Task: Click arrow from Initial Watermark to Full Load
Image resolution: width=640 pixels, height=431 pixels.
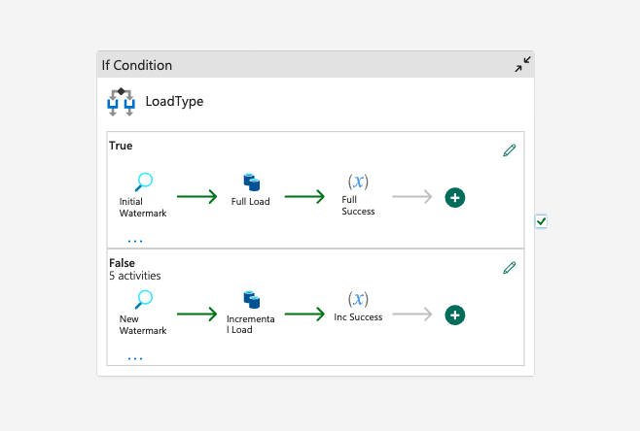Action: (x=196, y=197)
